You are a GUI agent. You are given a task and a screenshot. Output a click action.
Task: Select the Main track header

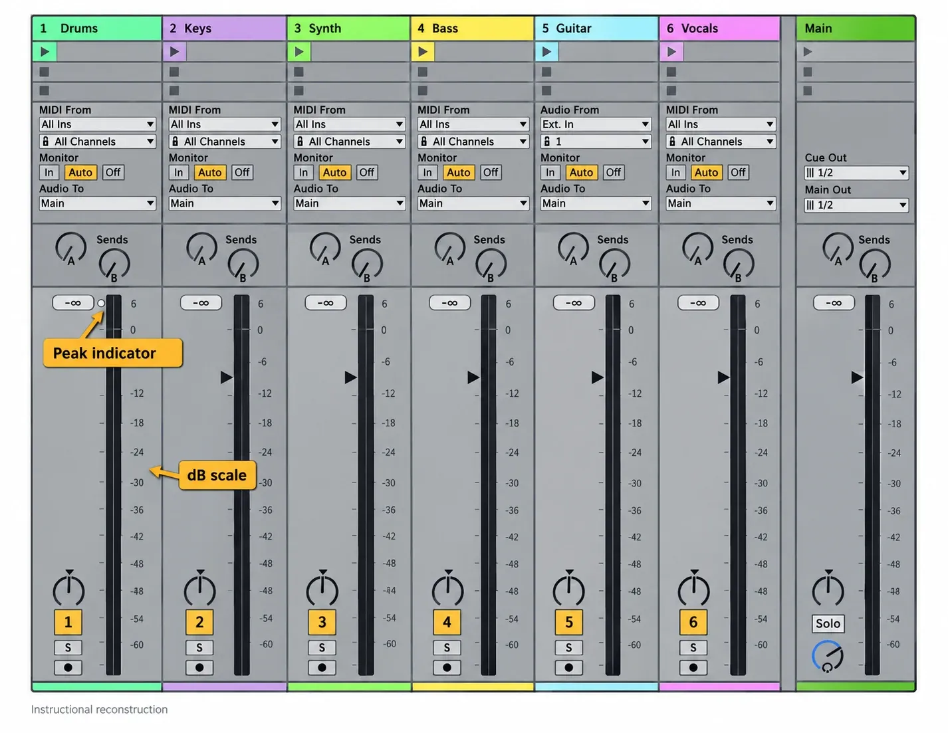click(x=856, y=29)
